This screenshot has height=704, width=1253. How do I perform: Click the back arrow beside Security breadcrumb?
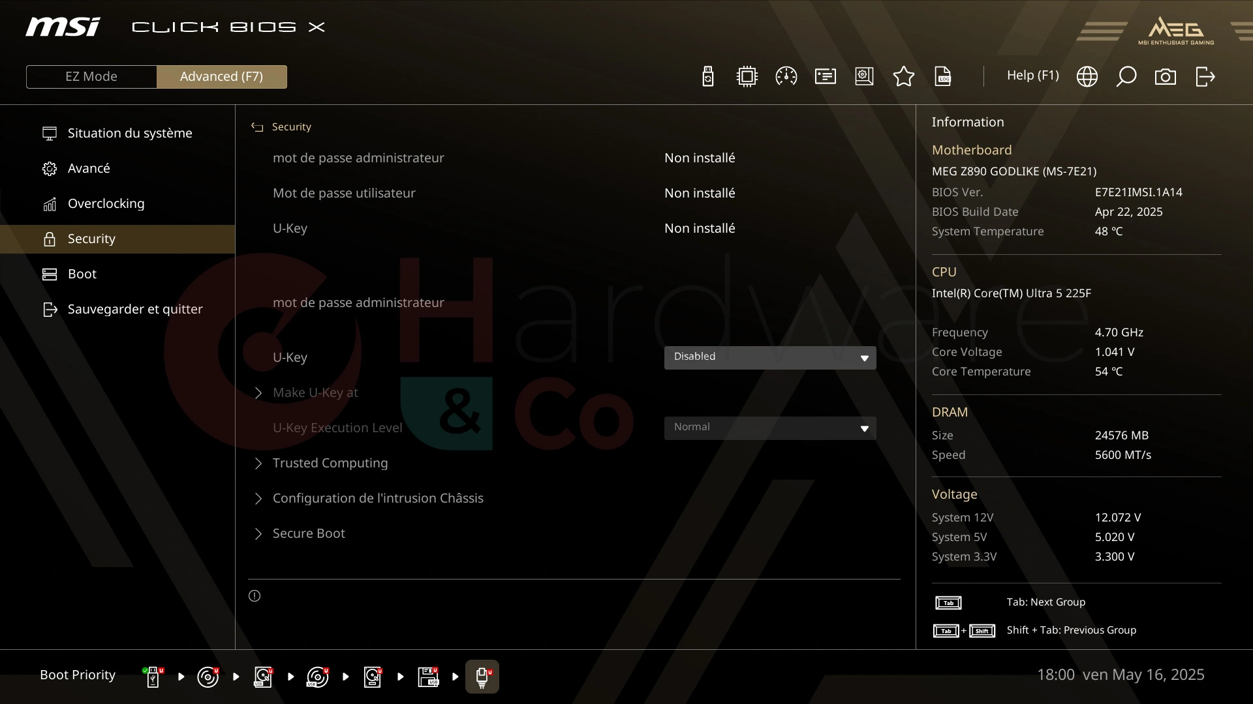257,127
